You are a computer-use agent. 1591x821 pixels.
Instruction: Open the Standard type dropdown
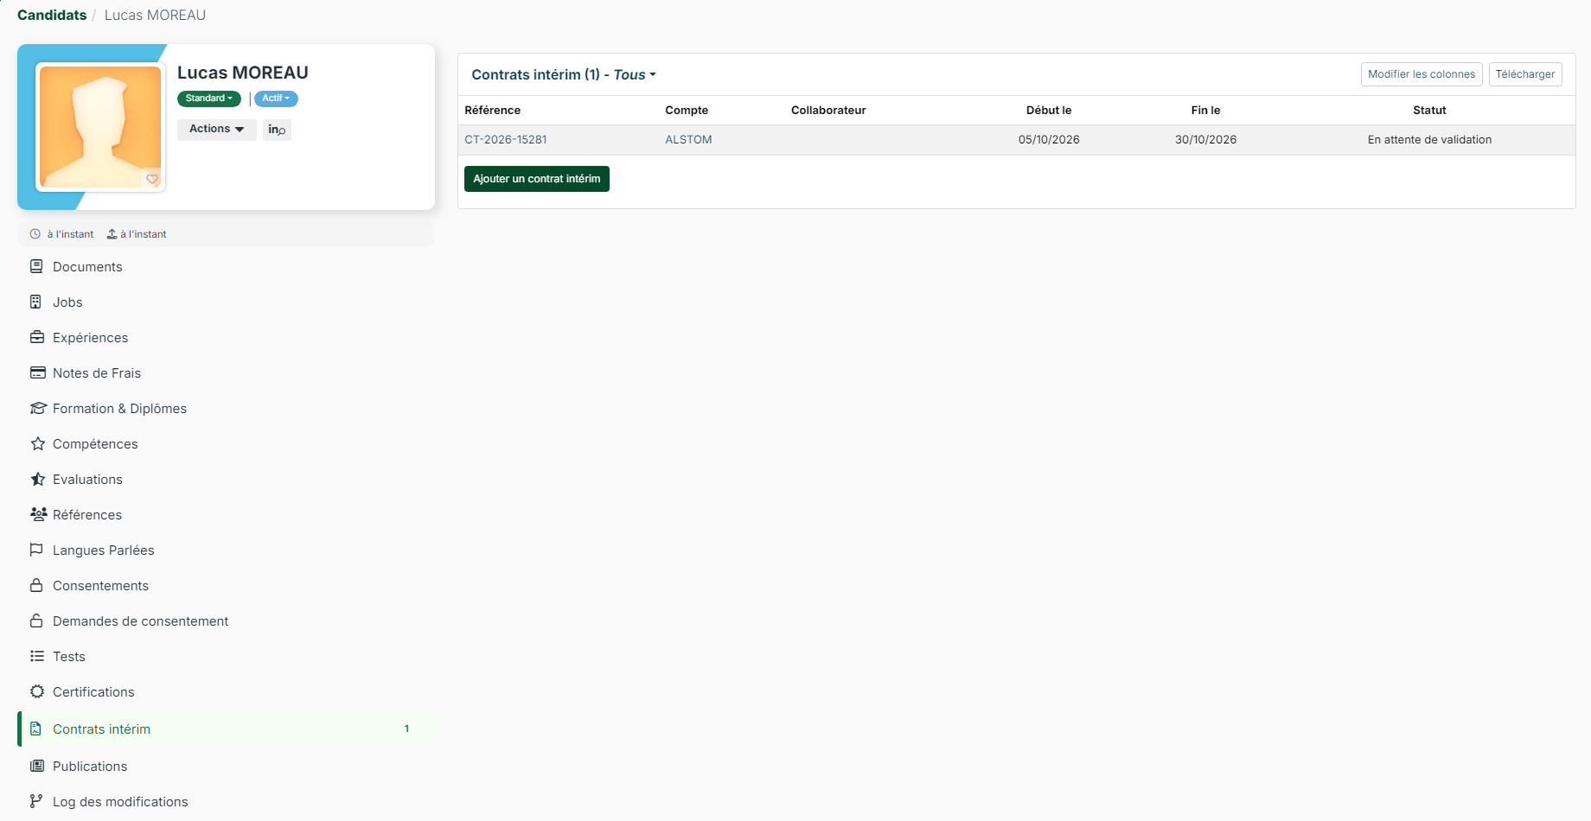[209, 99]
